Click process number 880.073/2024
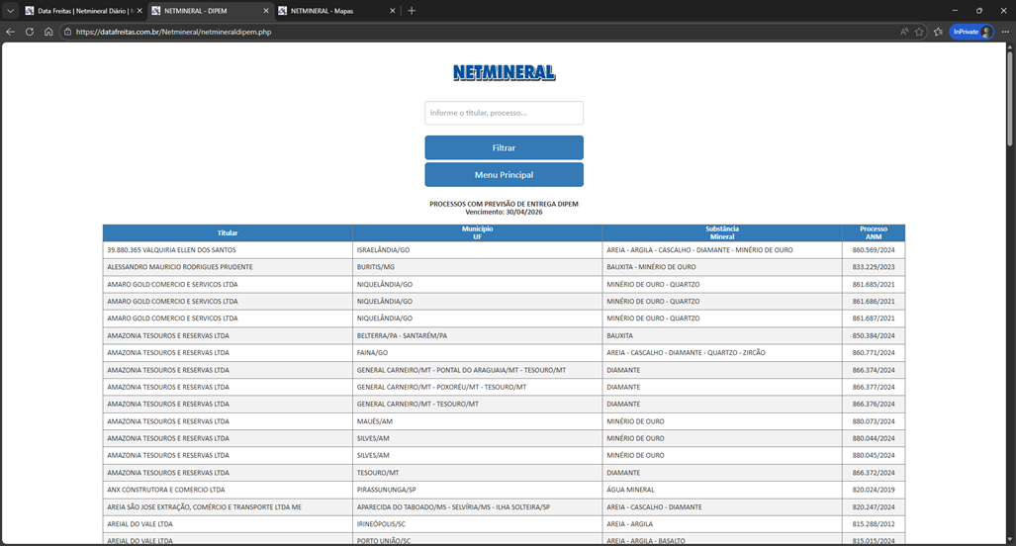1016x546 pixels. click(x=874, y=421)
